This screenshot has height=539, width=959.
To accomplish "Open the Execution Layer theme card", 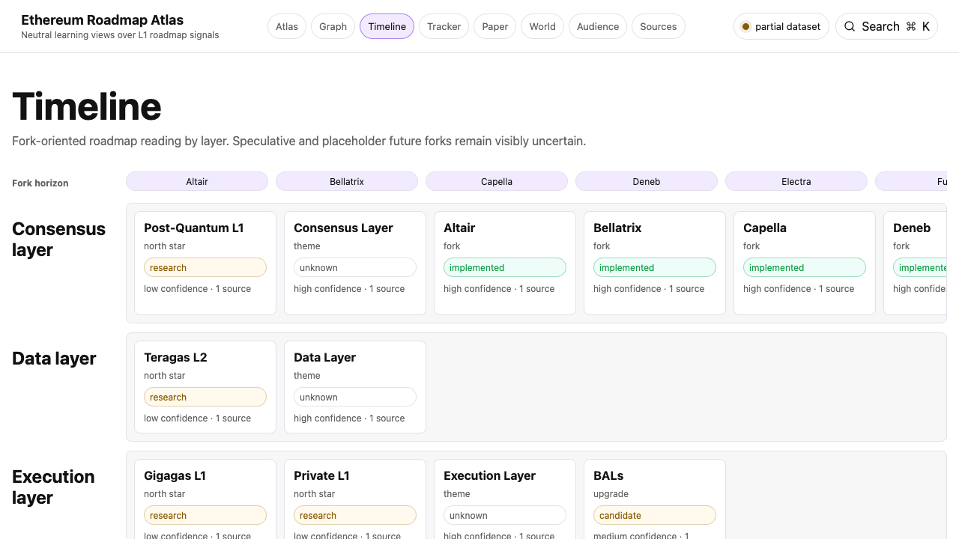I will click(505, 499).
